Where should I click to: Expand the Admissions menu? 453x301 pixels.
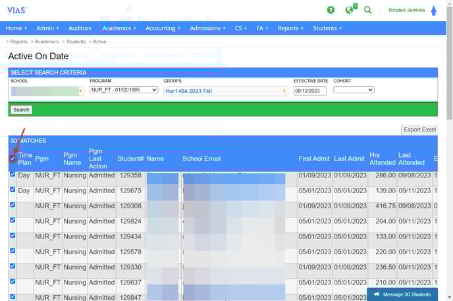pyautogui.click(x=207, y=28)
